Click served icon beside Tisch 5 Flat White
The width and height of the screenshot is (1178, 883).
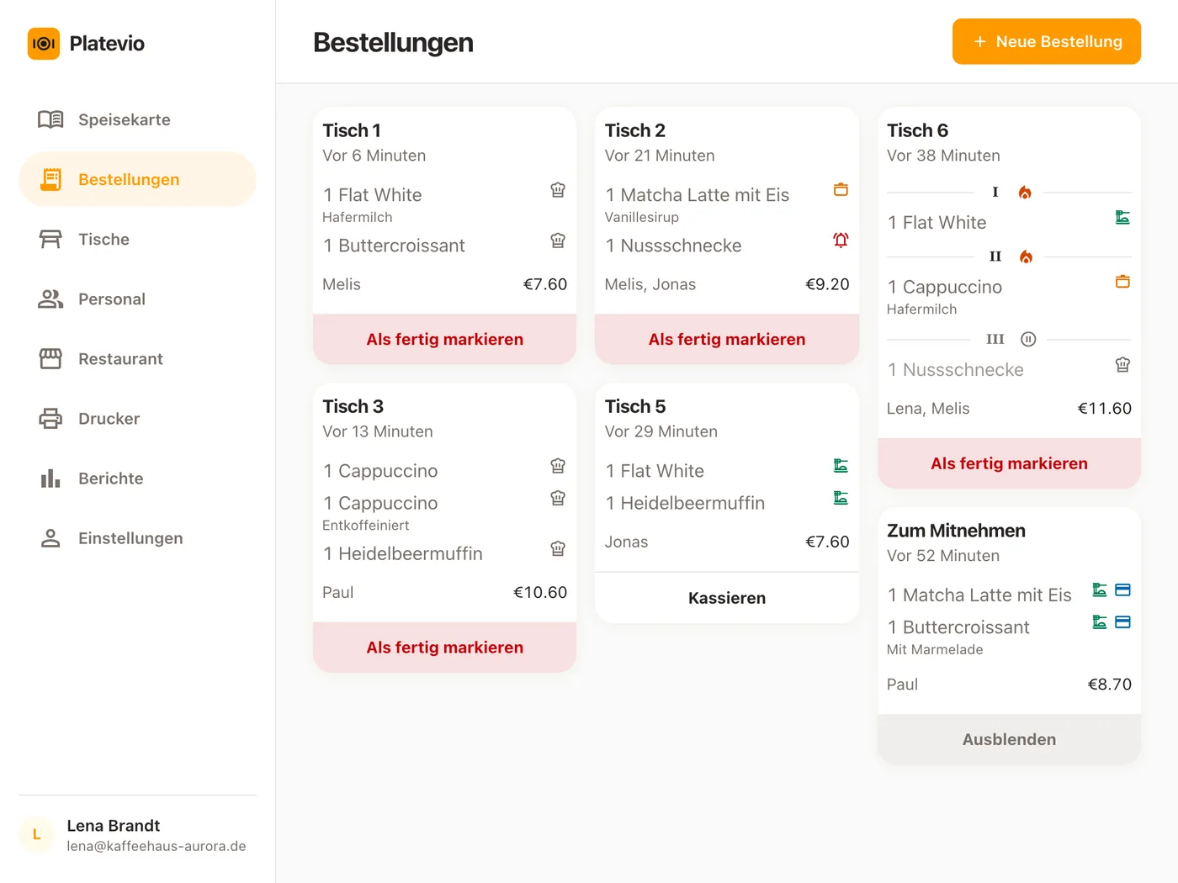pyautogui.click(x=841, y=466)
